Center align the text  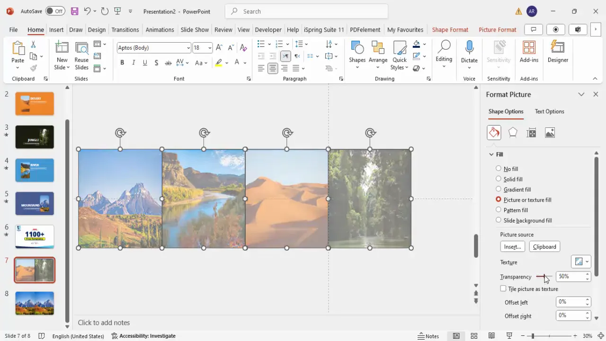[x=273, y=68]
